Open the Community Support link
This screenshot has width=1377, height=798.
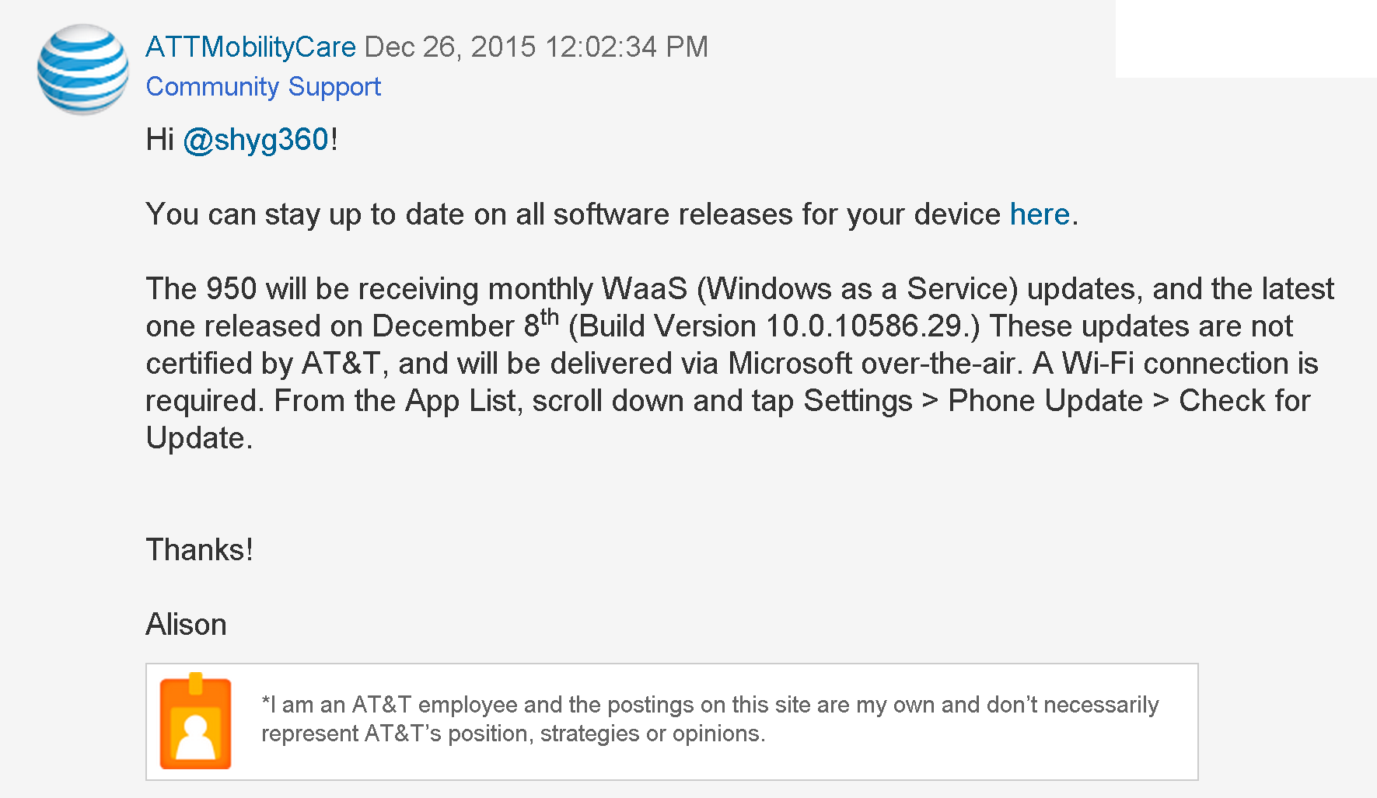click(x=263, y=86)
